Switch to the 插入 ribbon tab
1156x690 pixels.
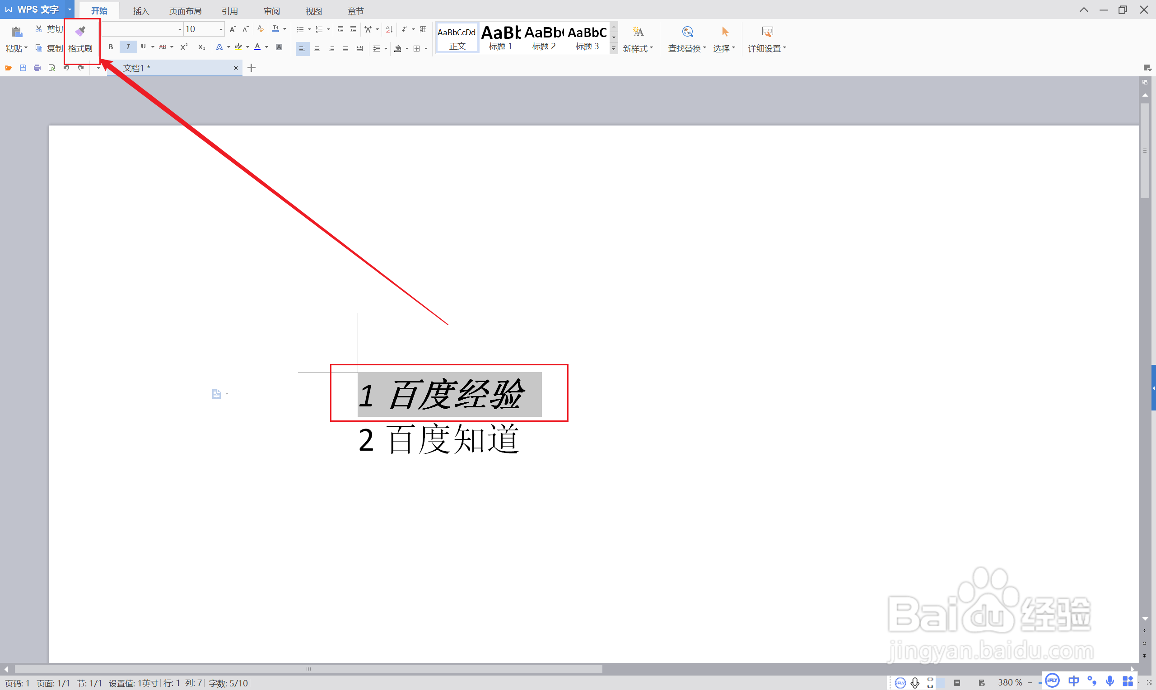click(141, 11)
